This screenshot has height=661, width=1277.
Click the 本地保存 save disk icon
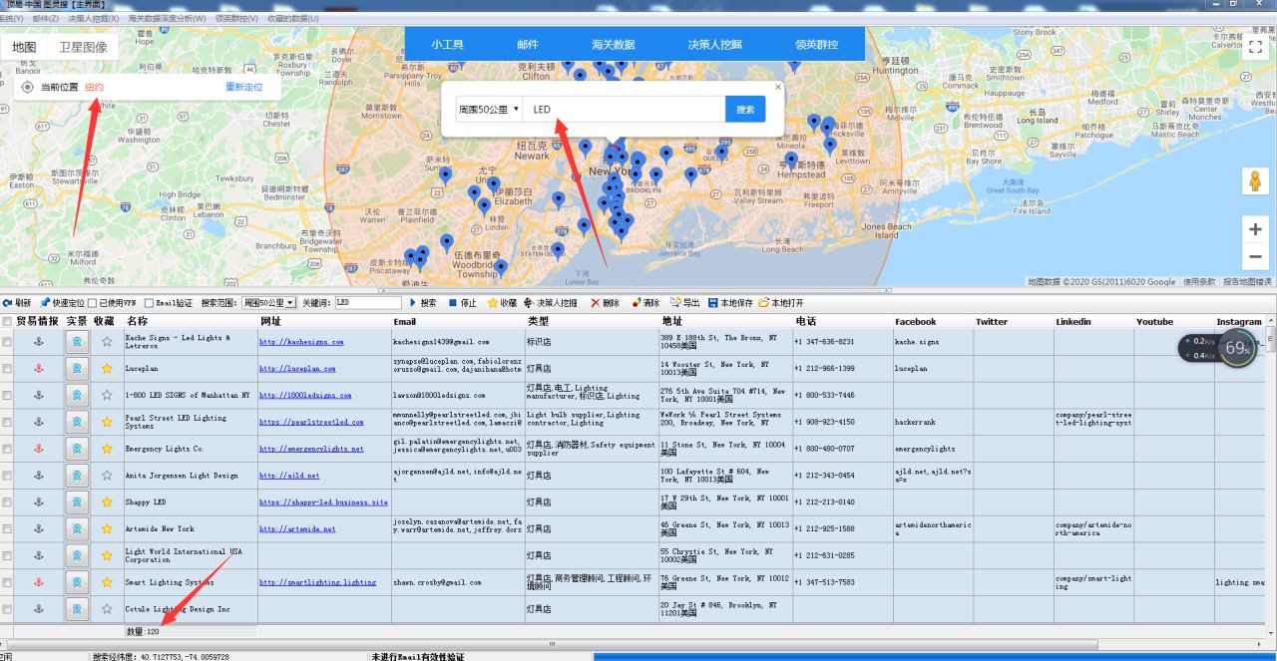(712, 303)
